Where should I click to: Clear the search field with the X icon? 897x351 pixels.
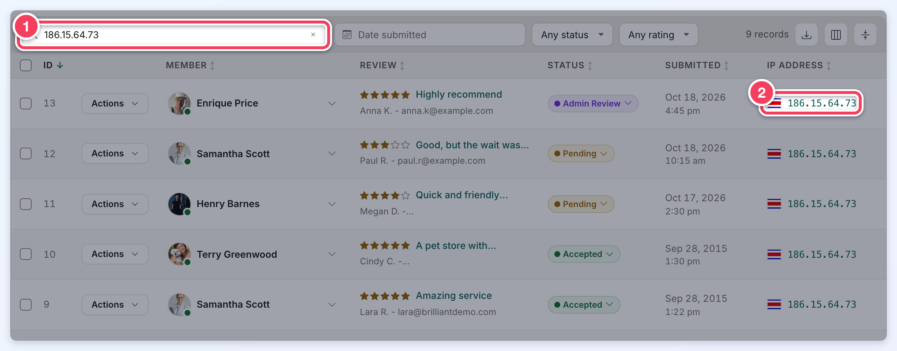click(313, 35)
